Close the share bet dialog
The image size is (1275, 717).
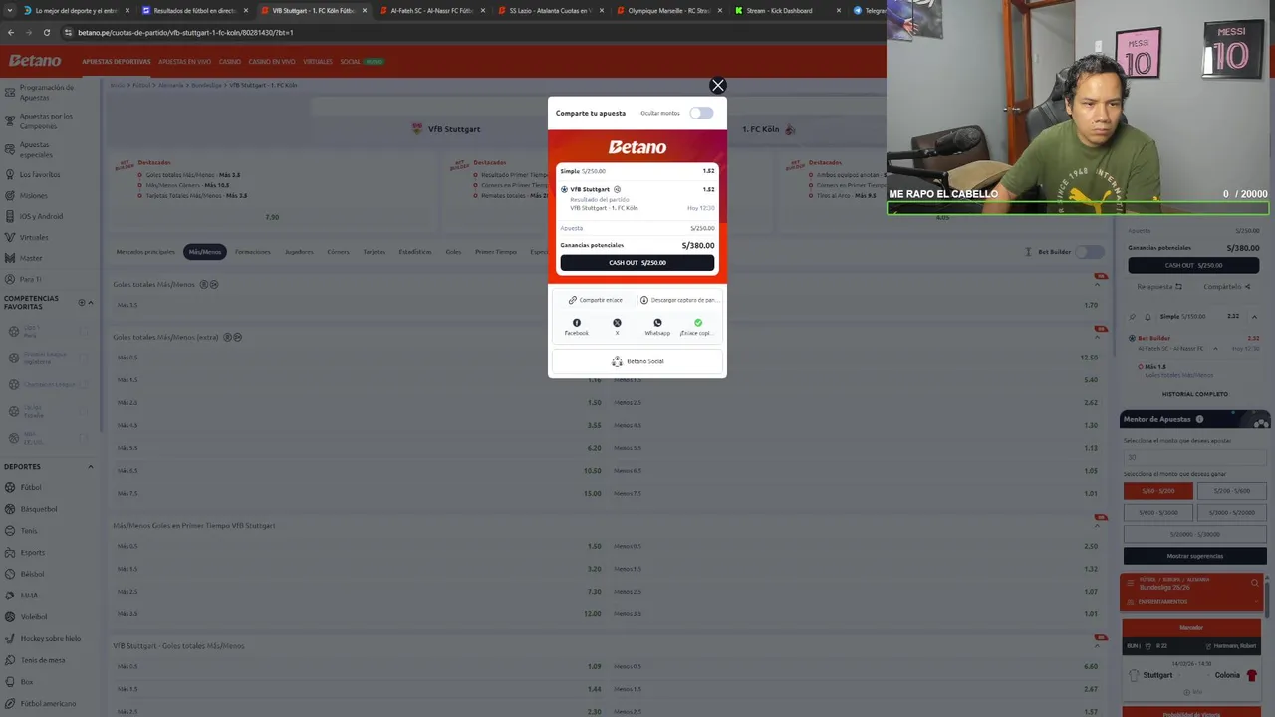[717, 86]
